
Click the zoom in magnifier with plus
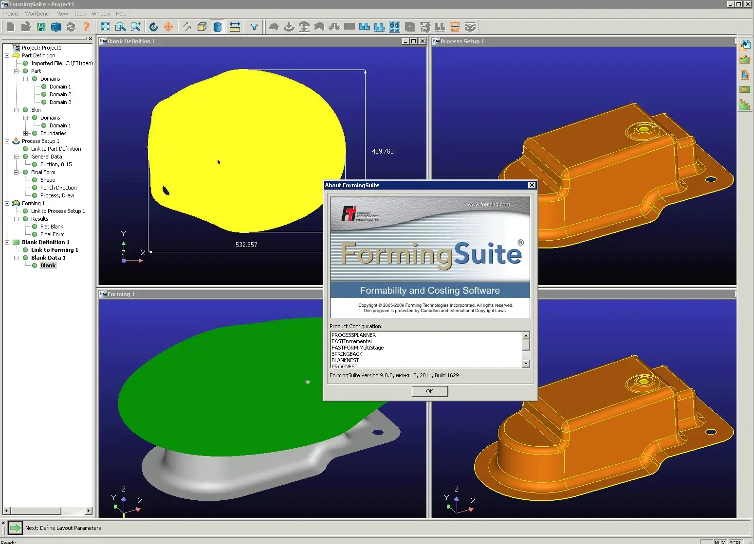[x=135, y=27]
